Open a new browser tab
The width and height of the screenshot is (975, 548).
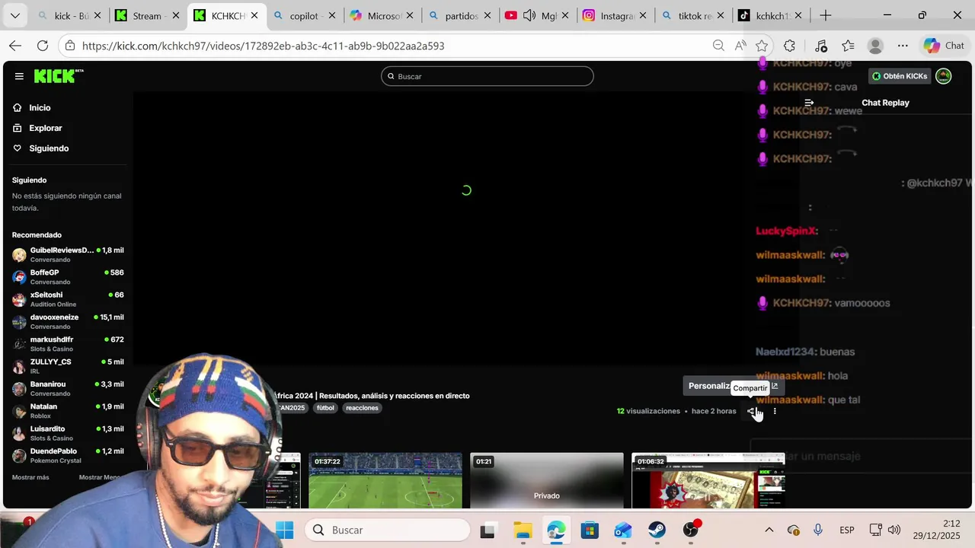point(826,15)
